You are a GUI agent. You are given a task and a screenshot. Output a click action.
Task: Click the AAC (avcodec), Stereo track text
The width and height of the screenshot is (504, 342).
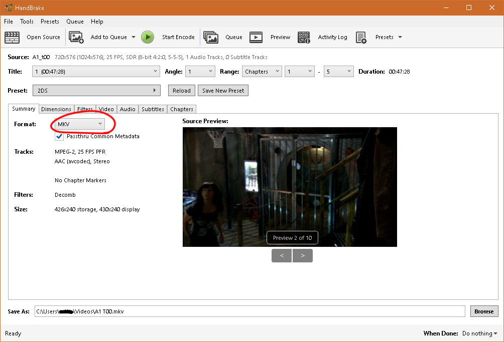pyautogui.click(x=82, y=161)
